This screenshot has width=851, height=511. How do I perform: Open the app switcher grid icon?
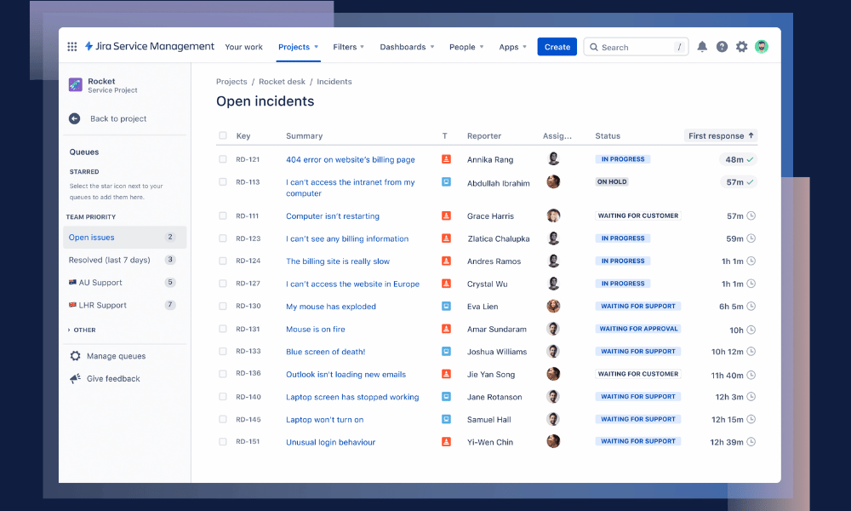pos(72,47)
